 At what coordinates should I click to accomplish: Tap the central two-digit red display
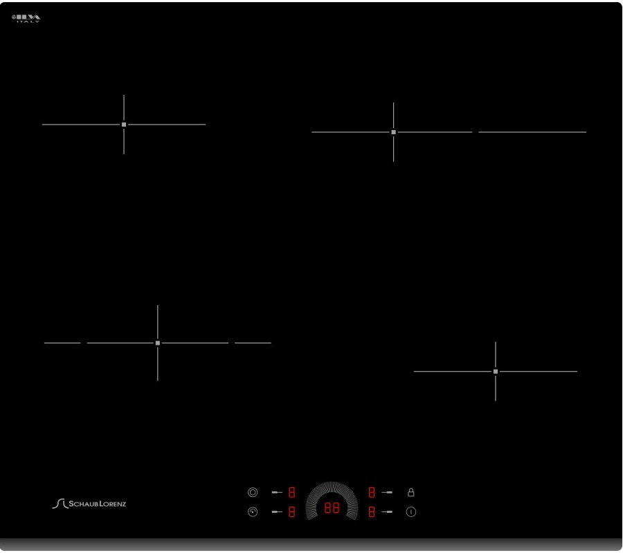click(332, 509)
